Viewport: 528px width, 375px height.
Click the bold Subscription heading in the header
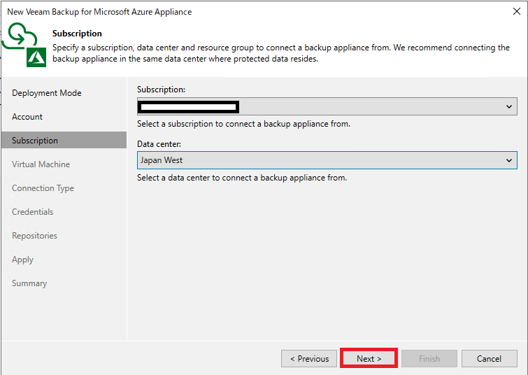tap(77, 34)
